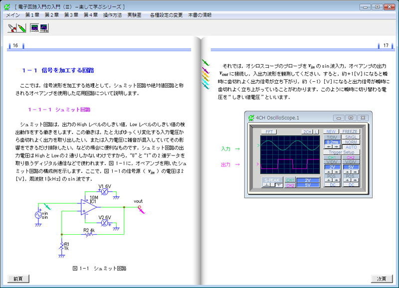Screen dimensions: 399x288
Task: Click the Trigger Setup button
Action: coord(341,152)
